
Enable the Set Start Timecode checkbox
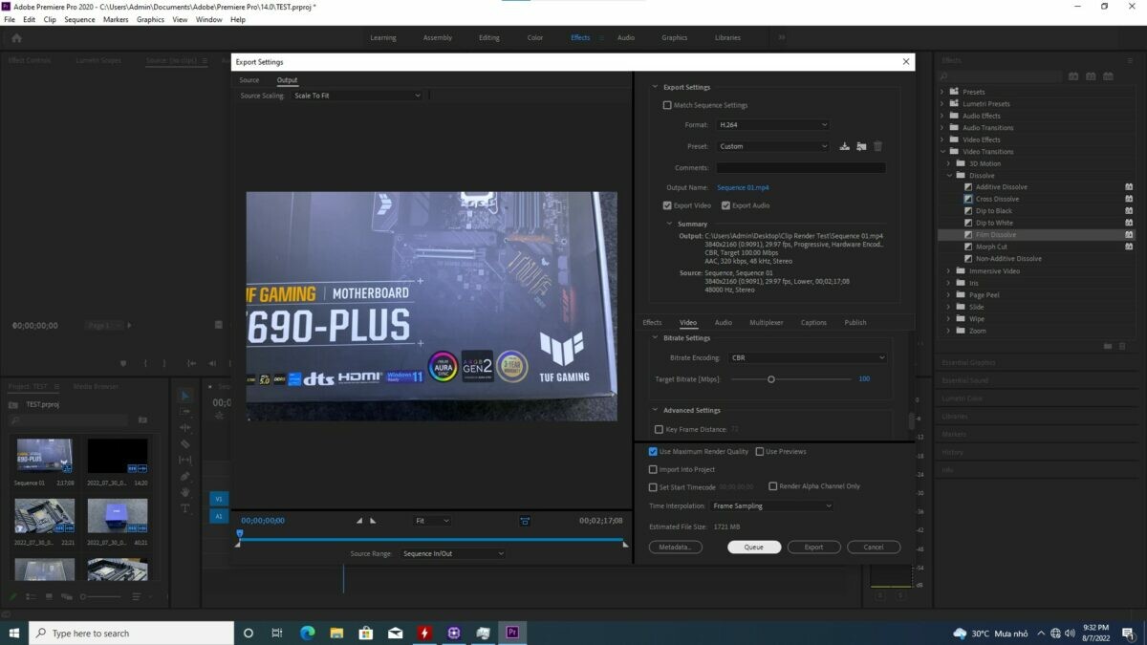653,487
